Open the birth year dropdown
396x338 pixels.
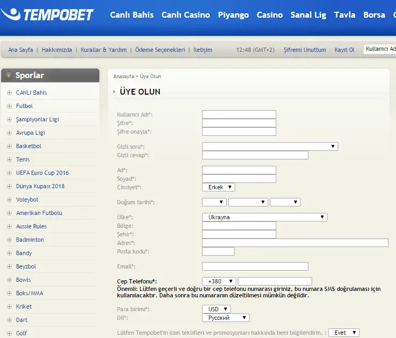click(x=285, y=202)
